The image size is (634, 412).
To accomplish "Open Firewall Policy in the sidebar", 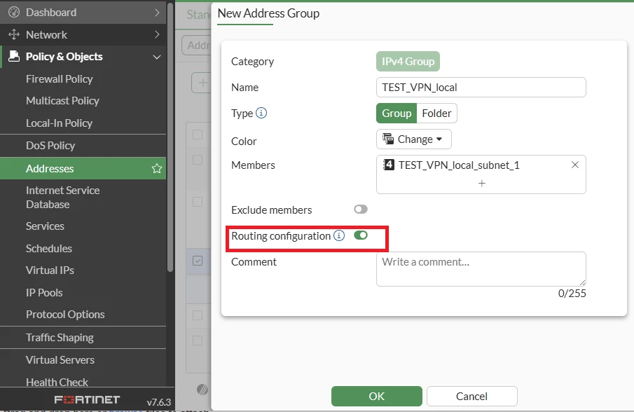I will [x=60, y=79].
